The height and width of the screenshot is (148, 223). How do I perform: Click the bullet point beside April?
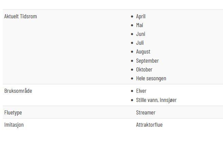click(x=132, y=17)
